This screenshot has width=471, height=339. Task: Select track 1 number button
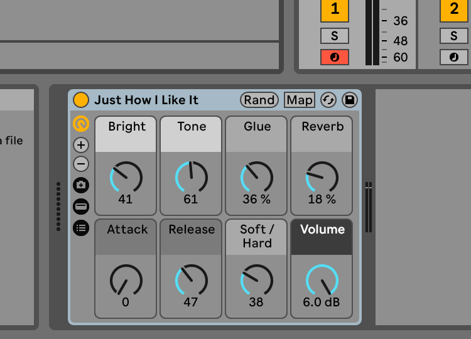(334, 9)
